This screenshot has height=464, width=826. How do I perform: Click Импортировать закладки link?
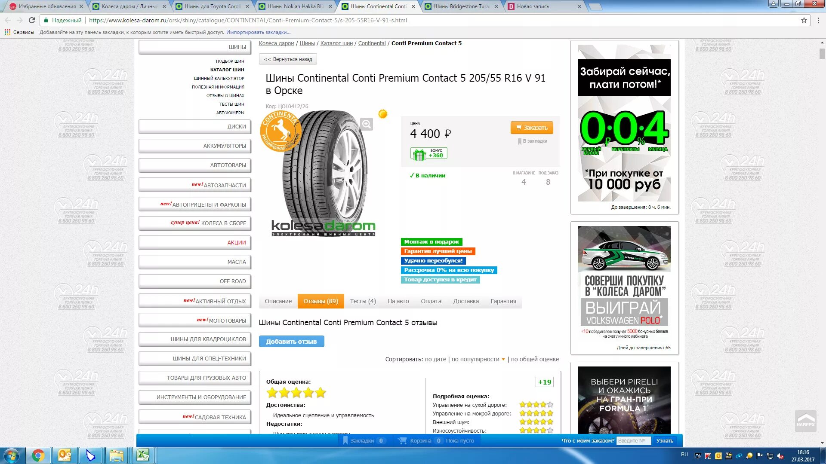(x=258, y=32)
